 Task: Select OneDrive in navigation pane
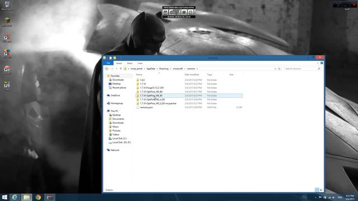(x=115, y=95)
